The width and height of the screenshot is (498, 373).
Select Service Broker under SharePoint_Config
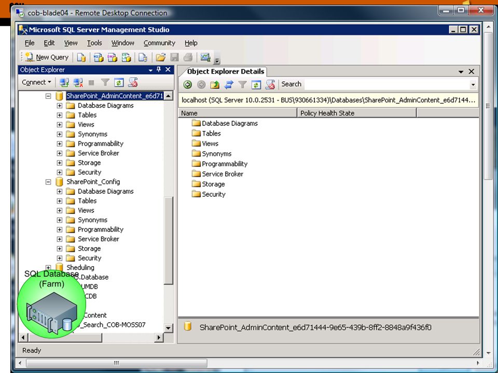pos(98,239)
